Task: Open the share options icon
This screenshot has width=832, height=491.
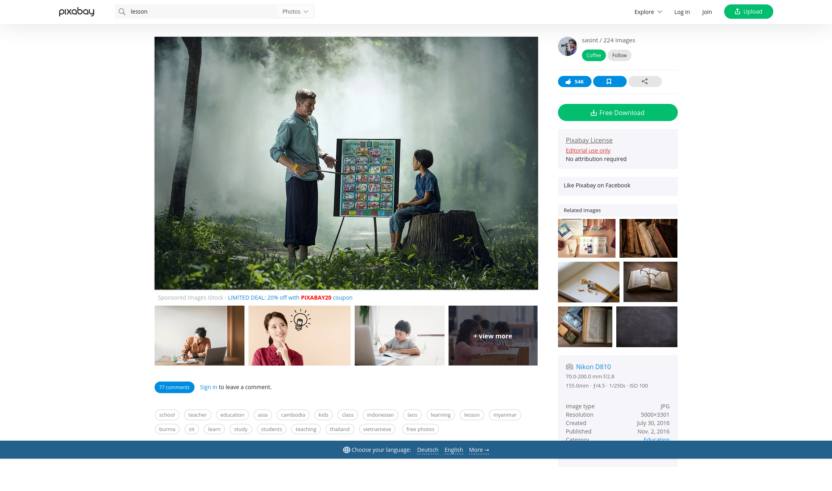Action: coord(645,82)
